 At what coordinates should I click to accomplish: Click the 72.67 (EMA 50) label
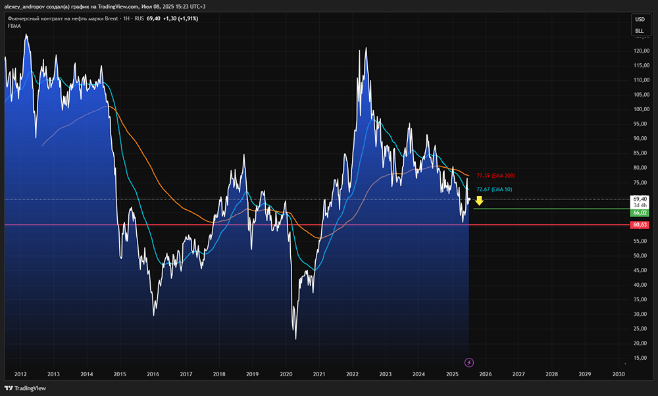494,189
